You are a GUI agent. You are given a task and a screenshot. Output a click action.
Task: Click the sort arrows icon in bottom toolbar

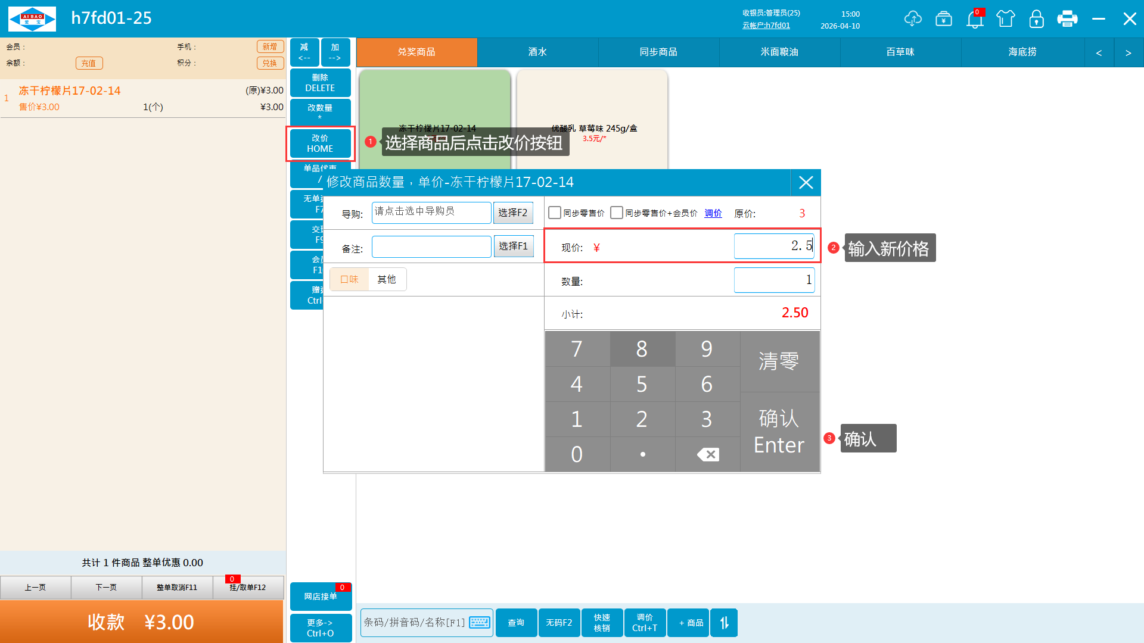pyautogui.click(x=724, y=623)
